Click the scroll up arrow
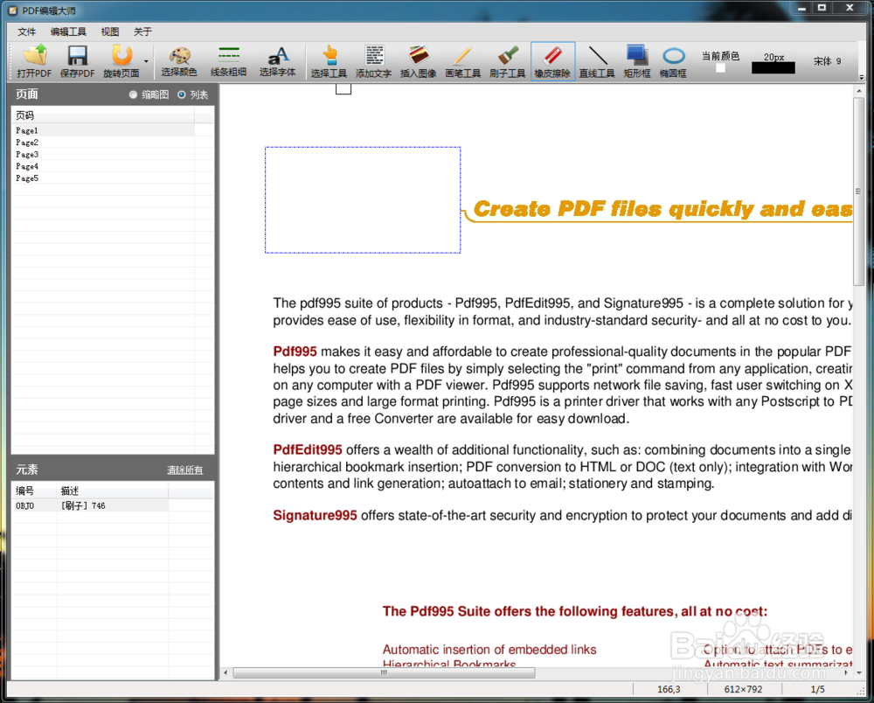Screen dimensions: 874x703 (x=858, y=90)
